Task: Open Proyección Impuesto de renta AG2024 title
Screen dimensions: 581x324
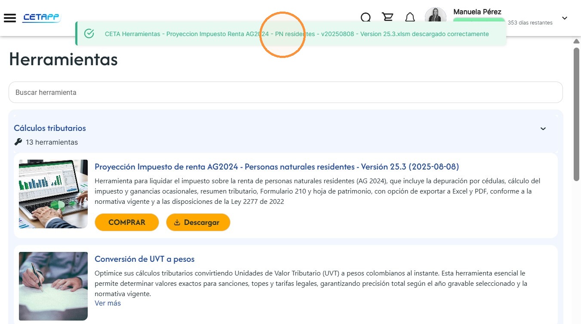Action: (x=277, y=167)
